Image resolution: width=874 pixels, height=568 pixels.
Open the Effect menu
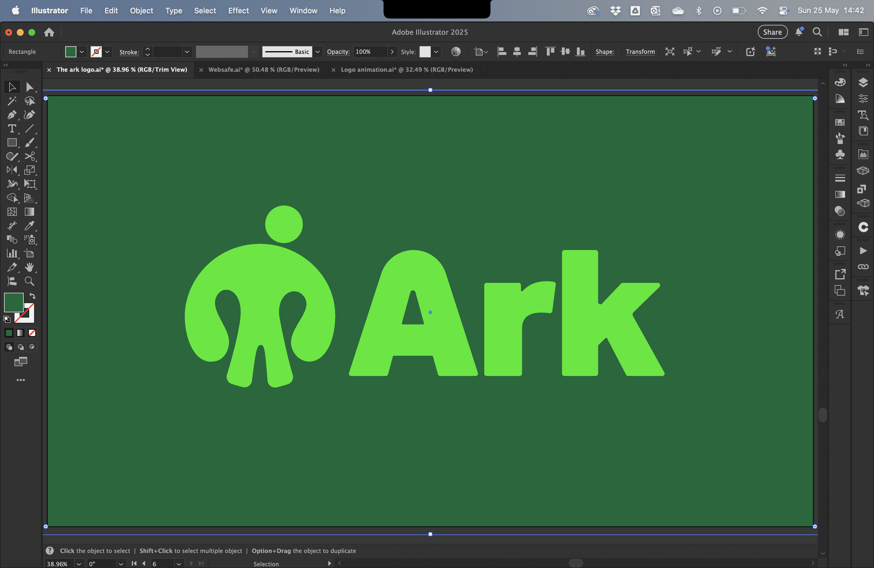238,11
